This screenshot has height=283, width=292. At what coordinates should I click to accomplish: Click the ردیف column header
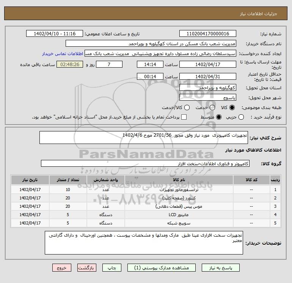[275, 180]
